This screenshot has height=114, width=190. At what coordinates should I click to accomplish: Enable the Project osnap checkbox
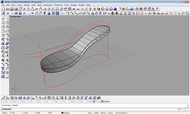pyautogui.click(x=86, y=102)
